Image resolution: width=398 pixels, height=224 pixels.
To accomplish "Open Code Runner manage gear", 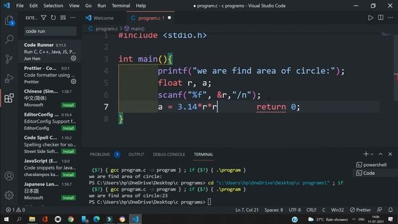I will [x=73, y=58].
